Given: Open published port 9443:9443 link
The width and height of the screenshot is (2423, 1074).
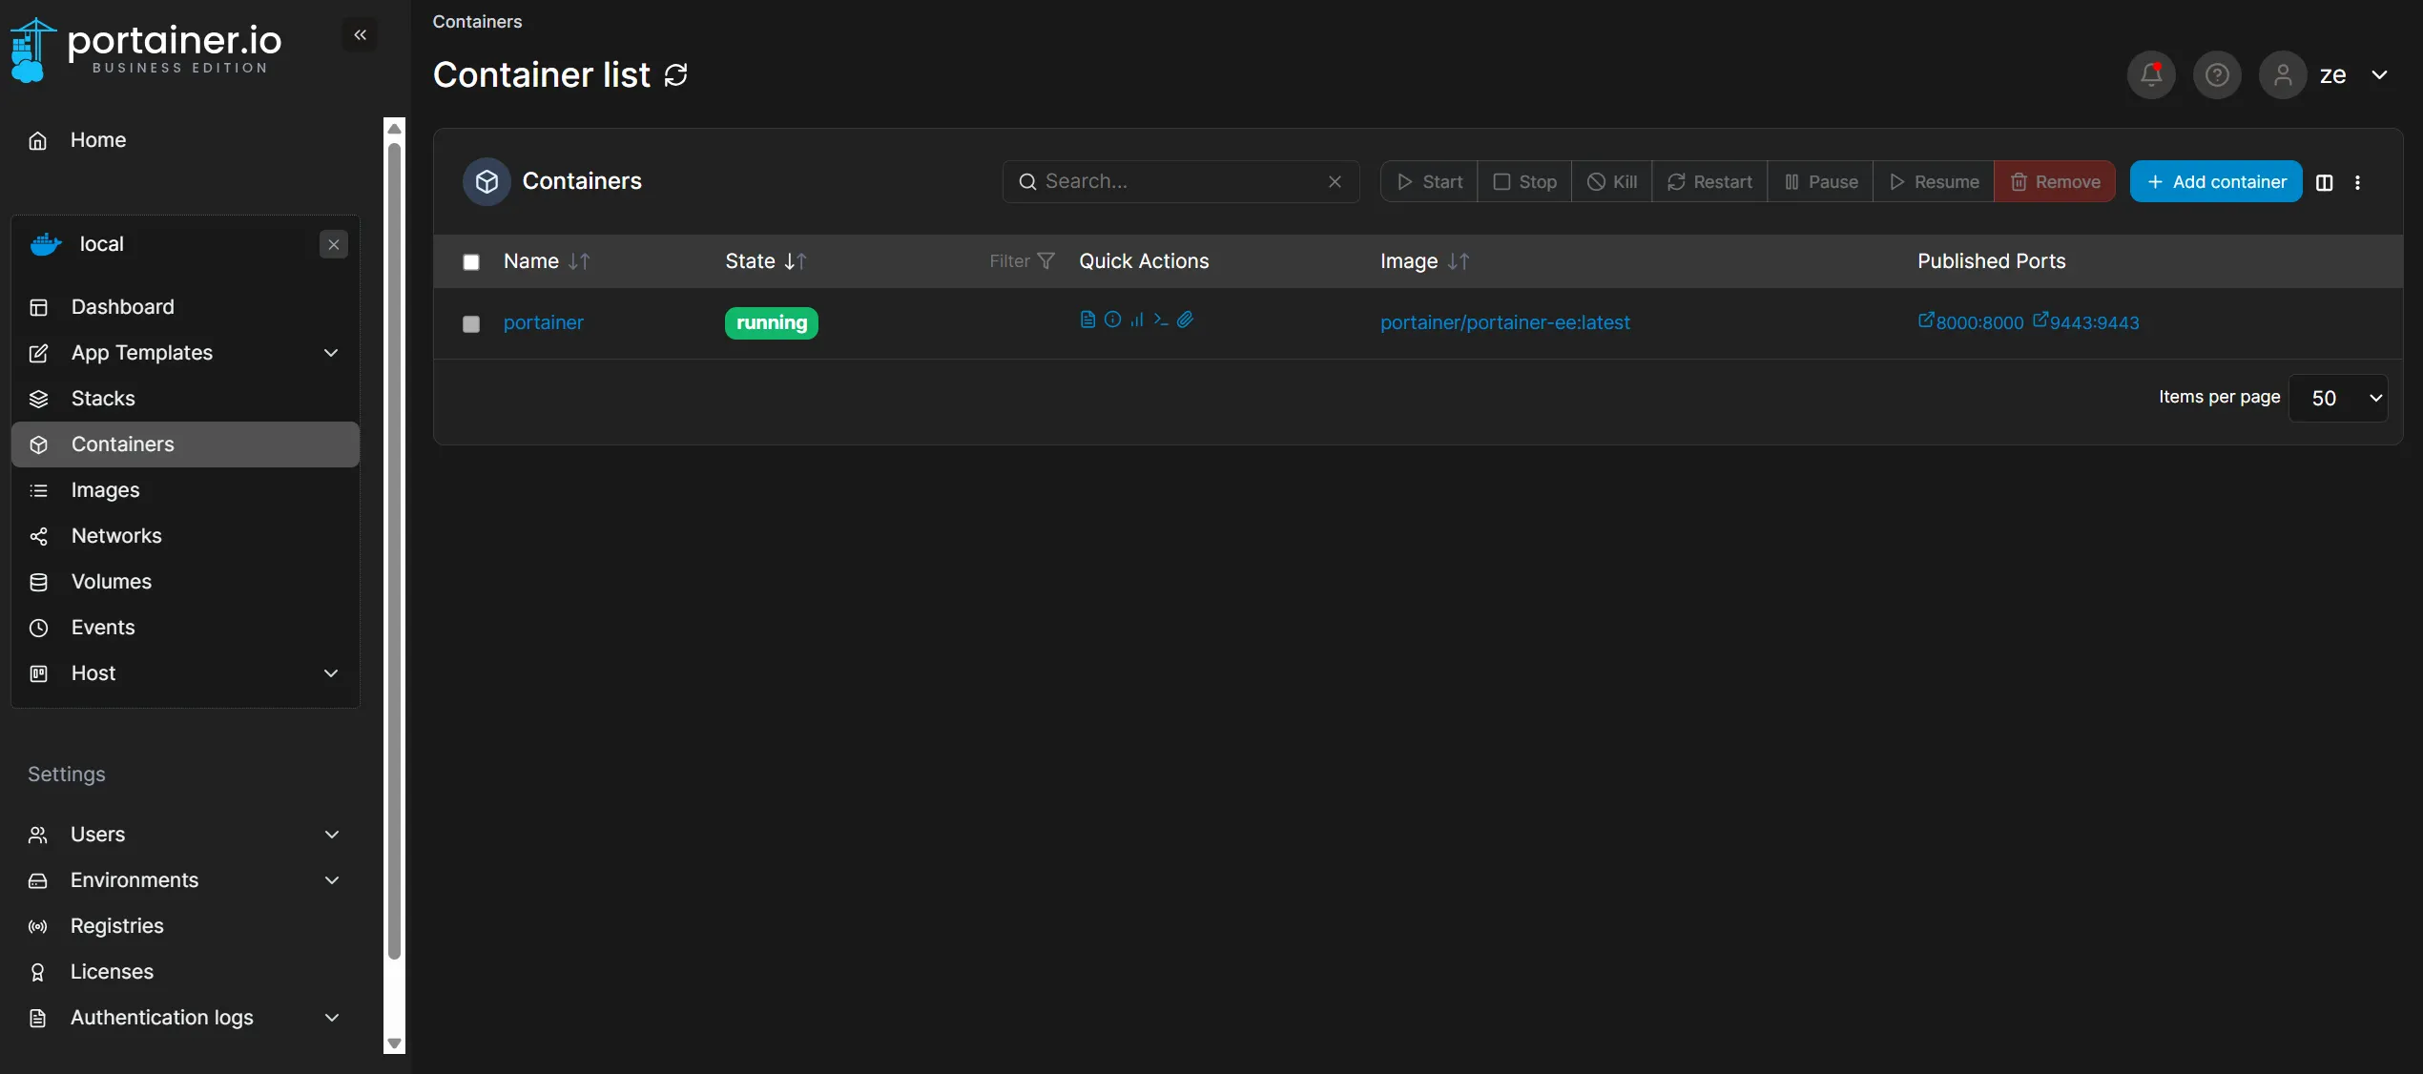Looking at the screenshot, I should [x=2086, y=322].
